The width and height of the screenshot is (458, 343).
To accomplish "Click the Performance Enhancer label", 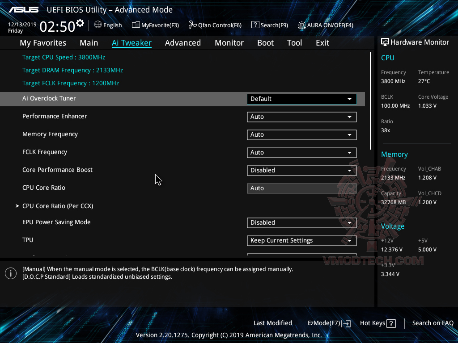I will [x=55, y=116].
